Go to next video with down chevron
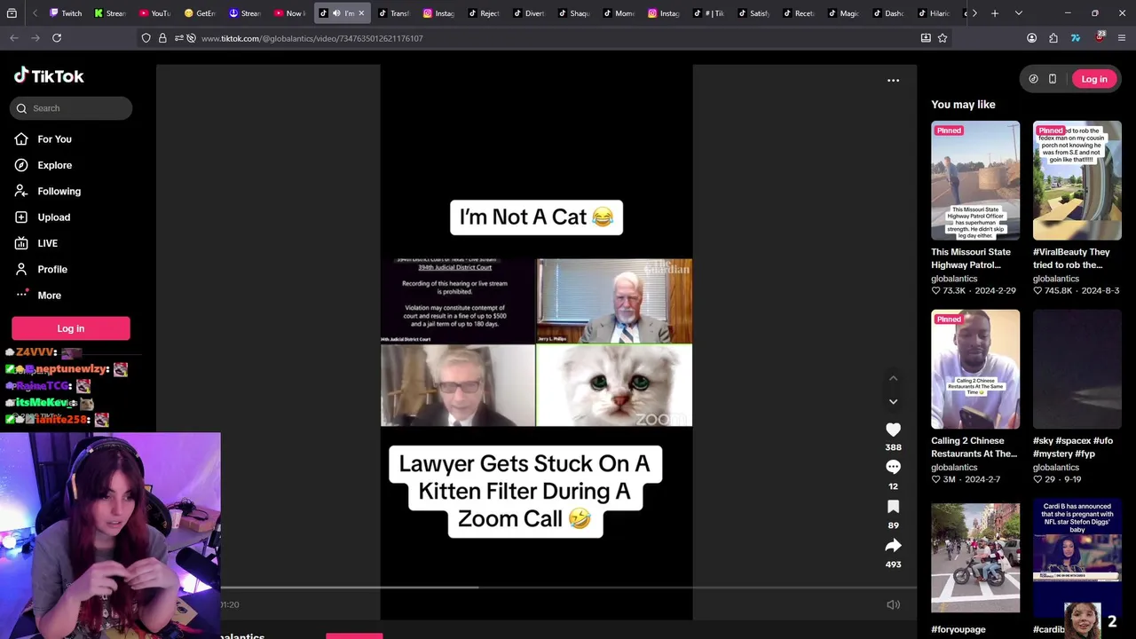 pos(893,402)
